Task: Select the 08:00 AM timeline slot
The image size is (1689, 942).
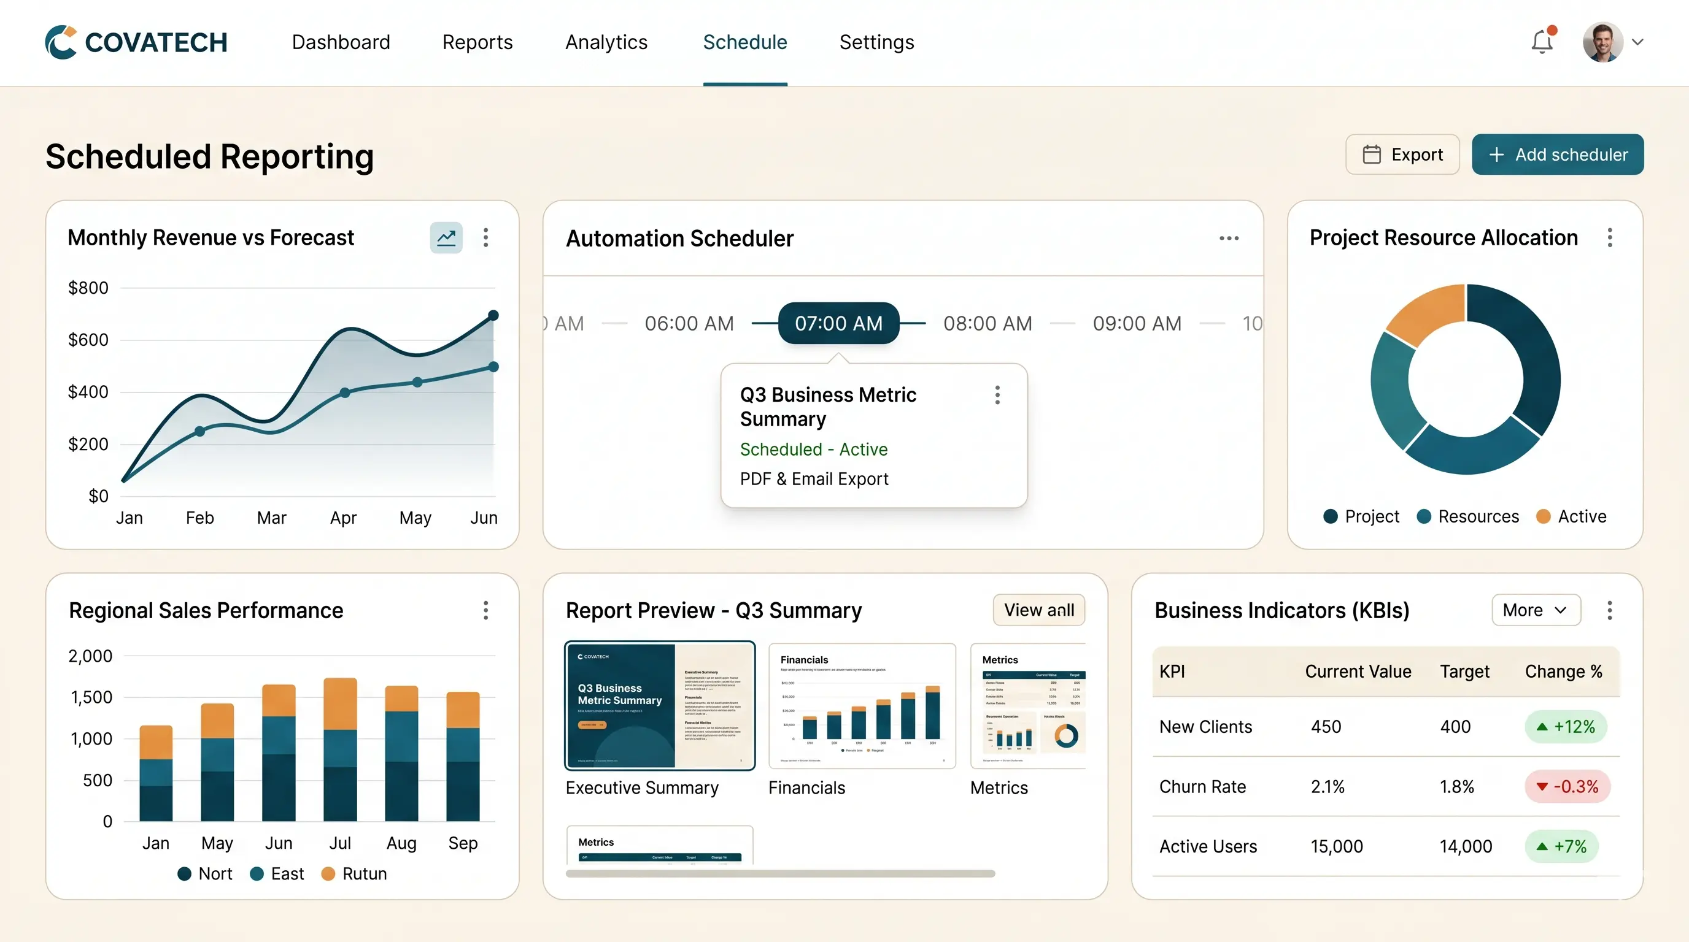Action: click(988, 323)
